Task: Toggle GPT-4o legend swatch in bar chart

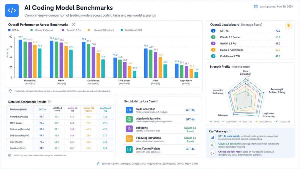Action: (x=9, y=30)
